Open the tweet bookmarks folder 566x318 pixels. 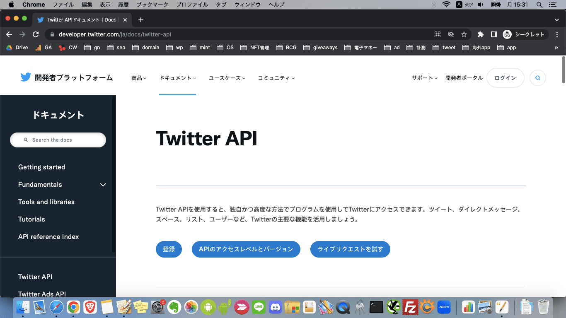[x=444, y=48]
